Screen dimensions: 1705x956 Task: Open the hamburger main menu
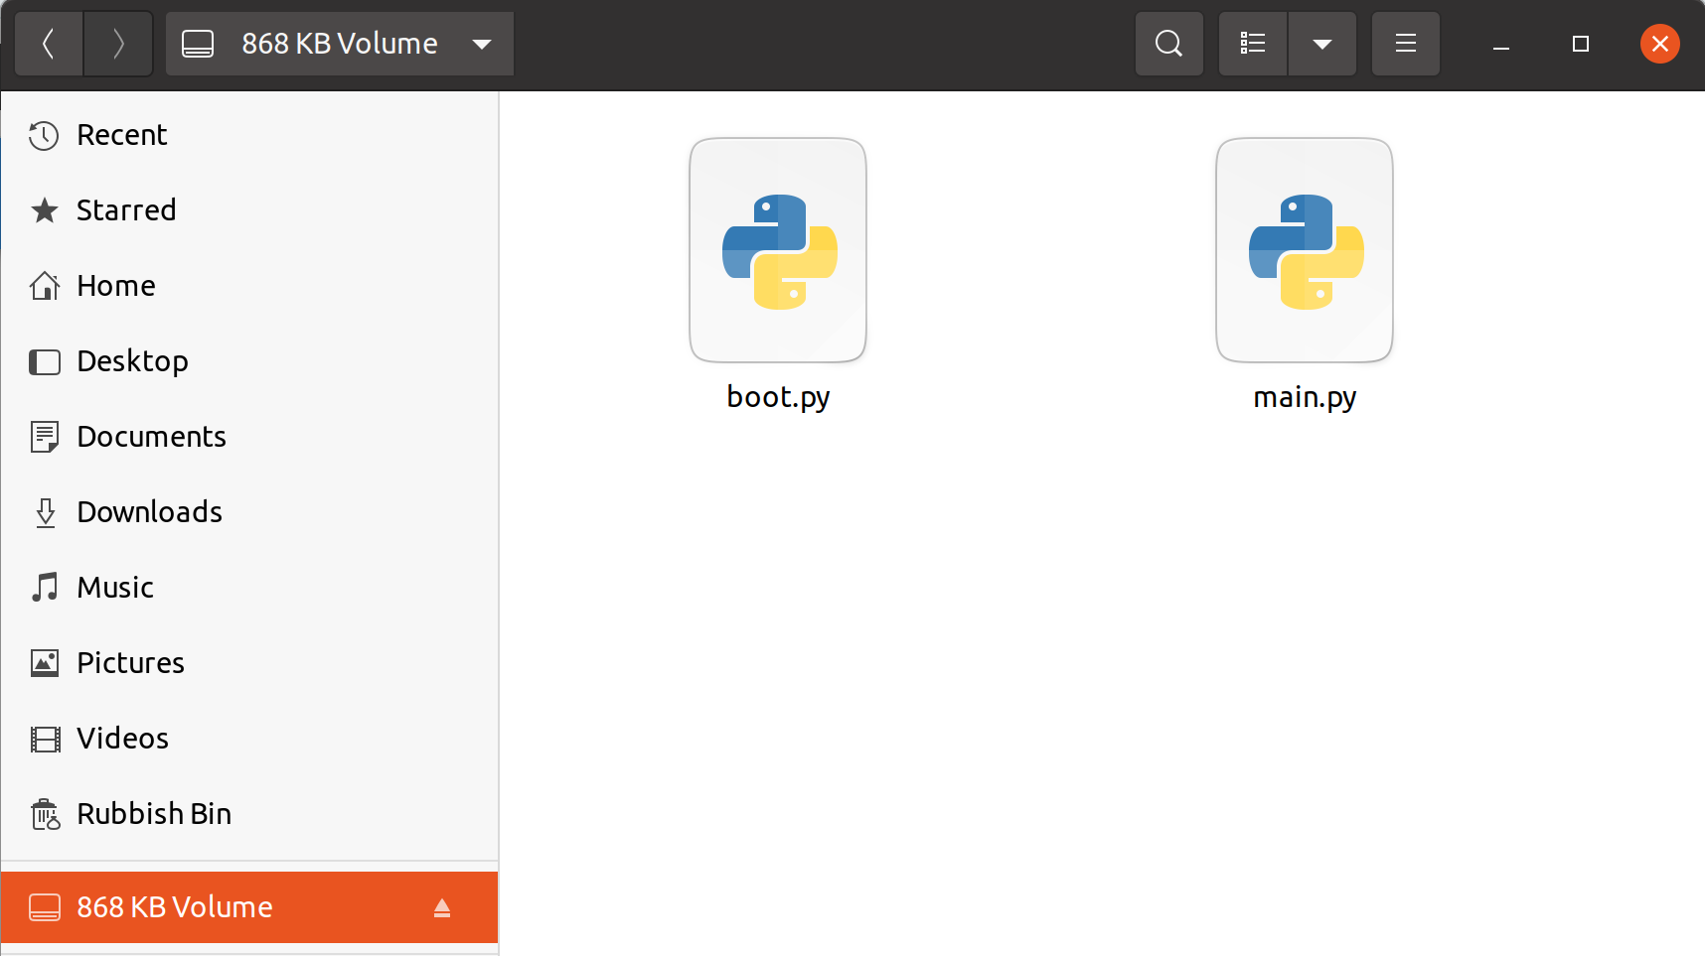click(1405, 44)
